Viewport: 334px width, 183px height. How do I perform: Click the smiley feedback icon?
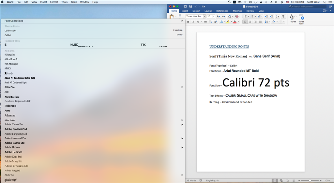click(325, 11)
